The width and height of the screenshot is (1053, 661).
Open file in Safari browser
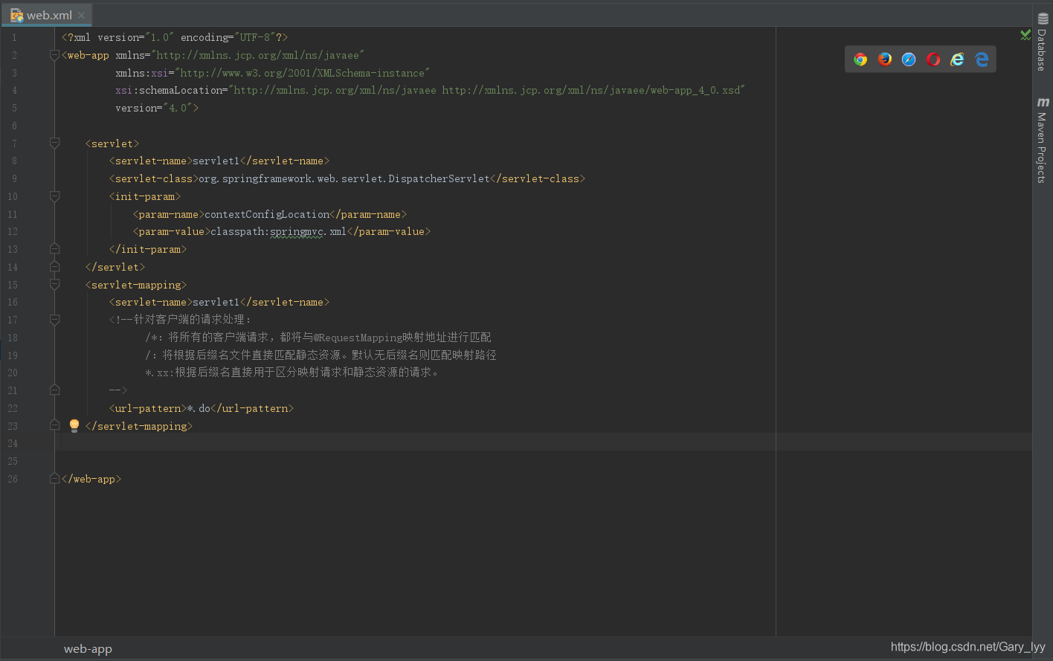click(909, 59)
